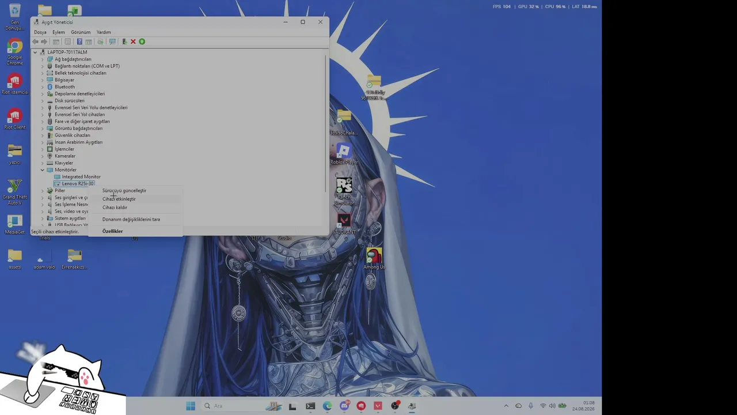The image size is (737, 415).
Task: Select the MediaGet desktop shortcut
Action: click(15, 225)
